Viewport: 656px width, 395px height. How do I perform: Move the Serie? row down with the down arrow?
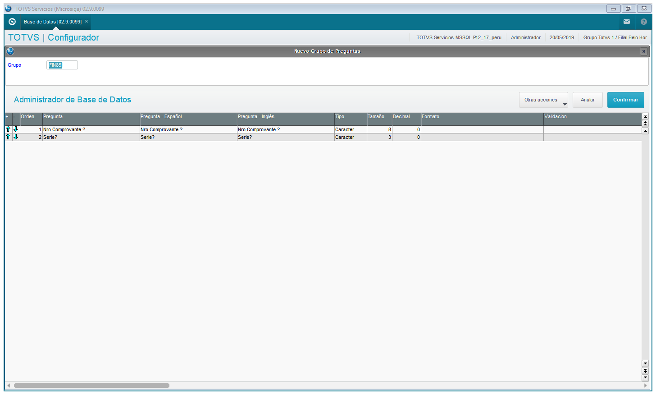(x=16, y=137)
